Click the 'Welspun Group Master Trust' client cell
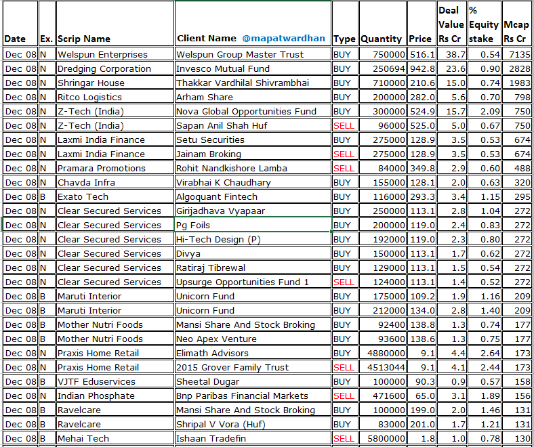Viewport: 534px width, 447px height. (253, 54)
